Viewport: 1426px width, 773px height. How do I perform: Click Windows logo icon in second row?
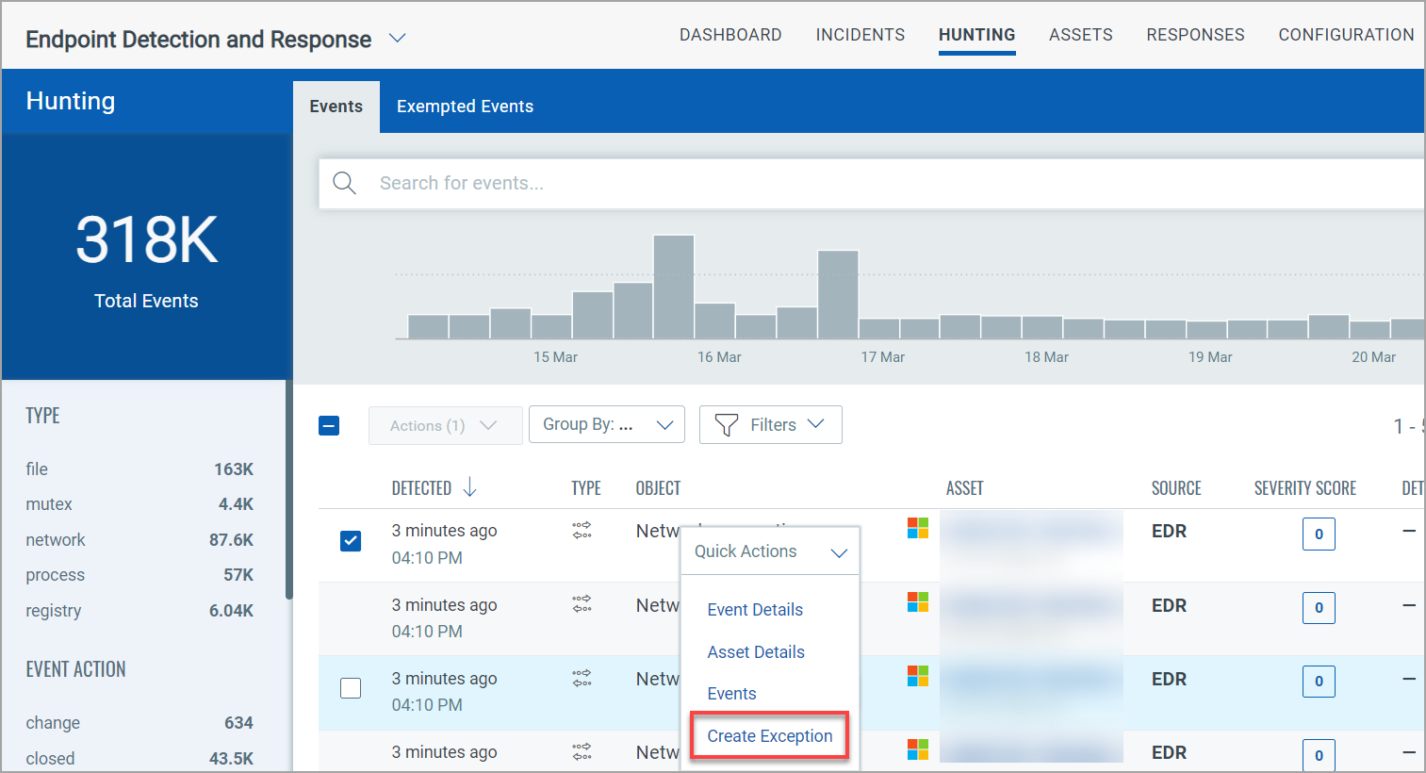pos(918,601)
